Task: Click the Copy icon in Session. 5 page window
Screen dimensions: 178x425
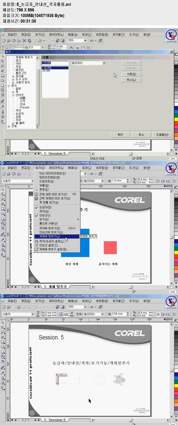Action: coord(29,307)
